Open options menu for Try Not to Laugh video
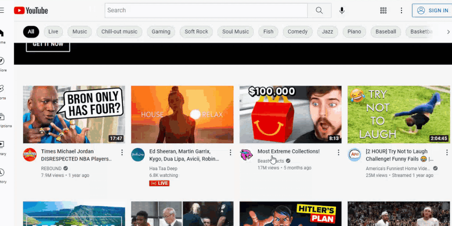 [x=447, y=152]
